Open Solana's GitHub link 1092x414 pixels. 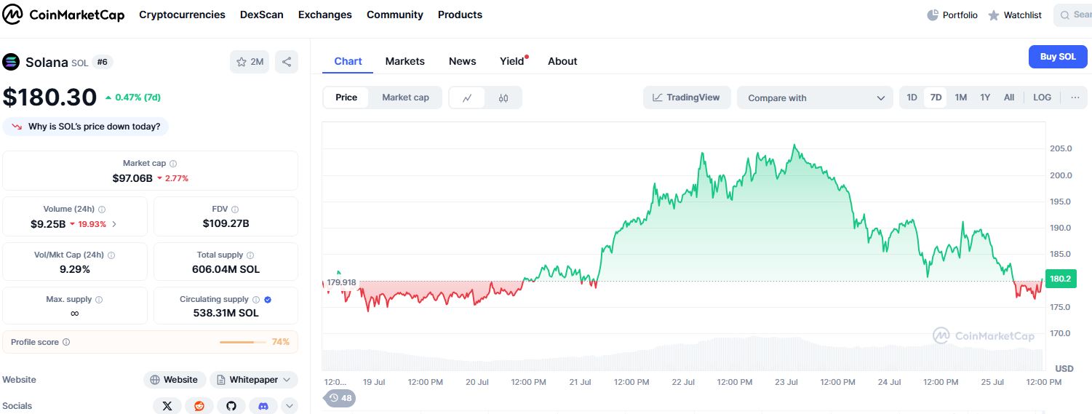pyautogui.click(x=231, y=406)
